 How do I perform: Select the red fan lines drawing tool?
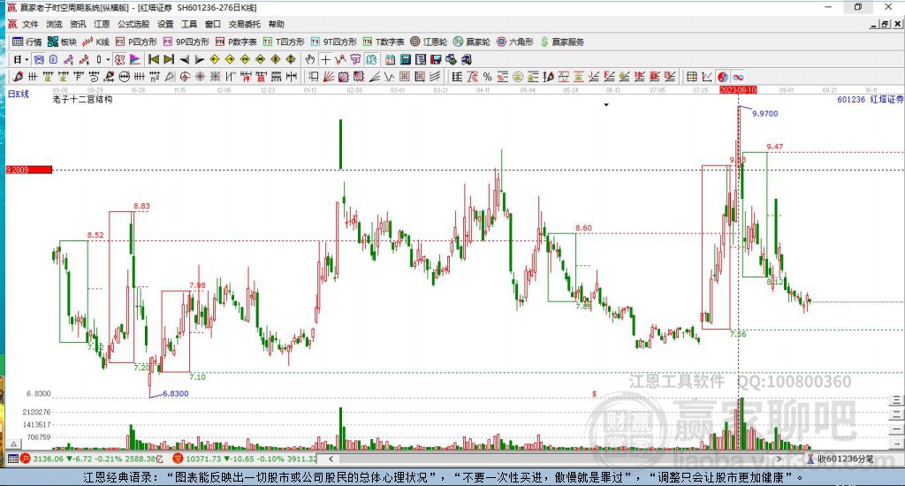click(329, 76)
